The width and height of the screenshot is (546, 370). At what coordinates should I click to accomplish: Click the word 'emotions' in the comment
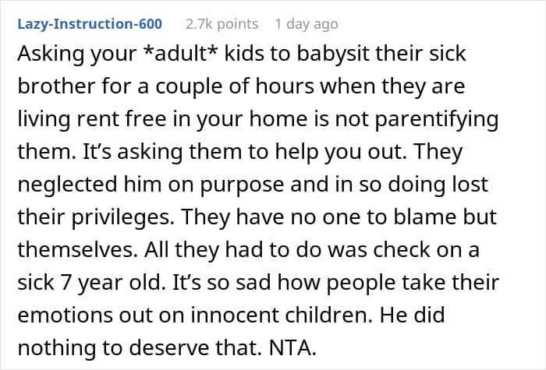pos(65,315)
